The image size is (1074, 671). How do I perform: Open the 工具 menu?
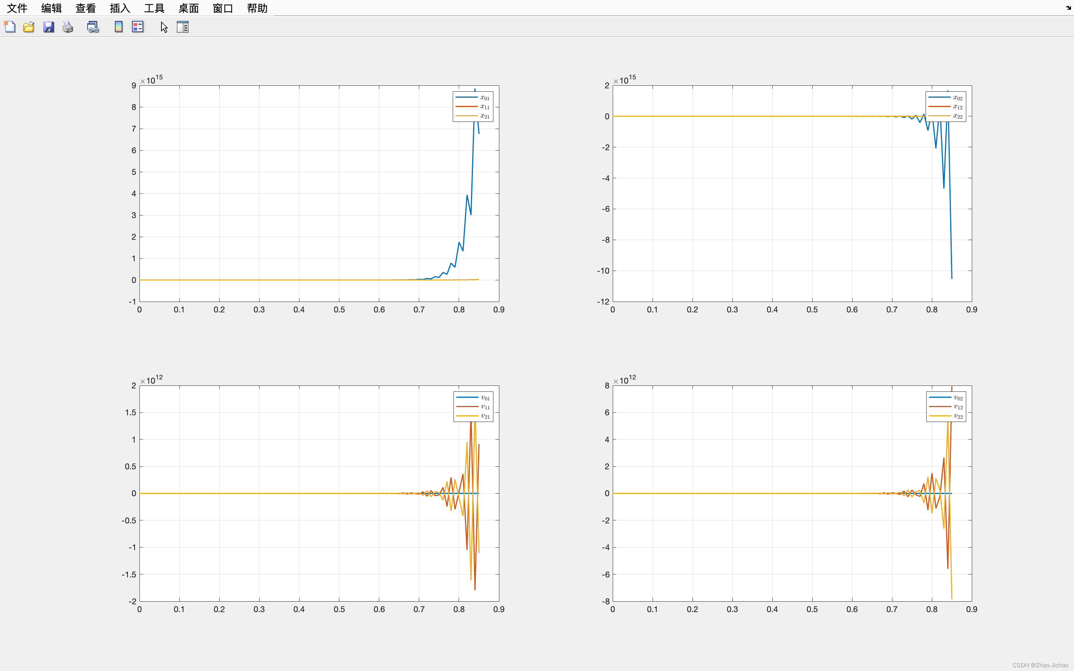click(x=154, y=8)
